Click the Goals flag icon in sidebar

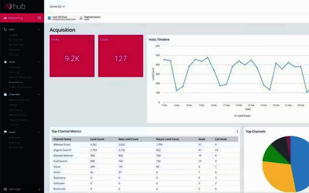5,132
